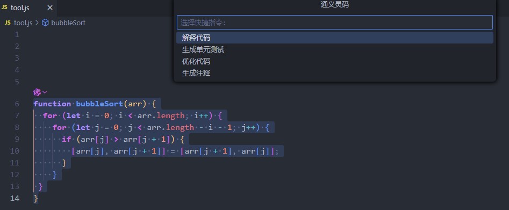Image resolution: width=509 pixels, height=210 pixels.
Task: Click the i++ expression on line 7
Action: (x=201, y=115)
